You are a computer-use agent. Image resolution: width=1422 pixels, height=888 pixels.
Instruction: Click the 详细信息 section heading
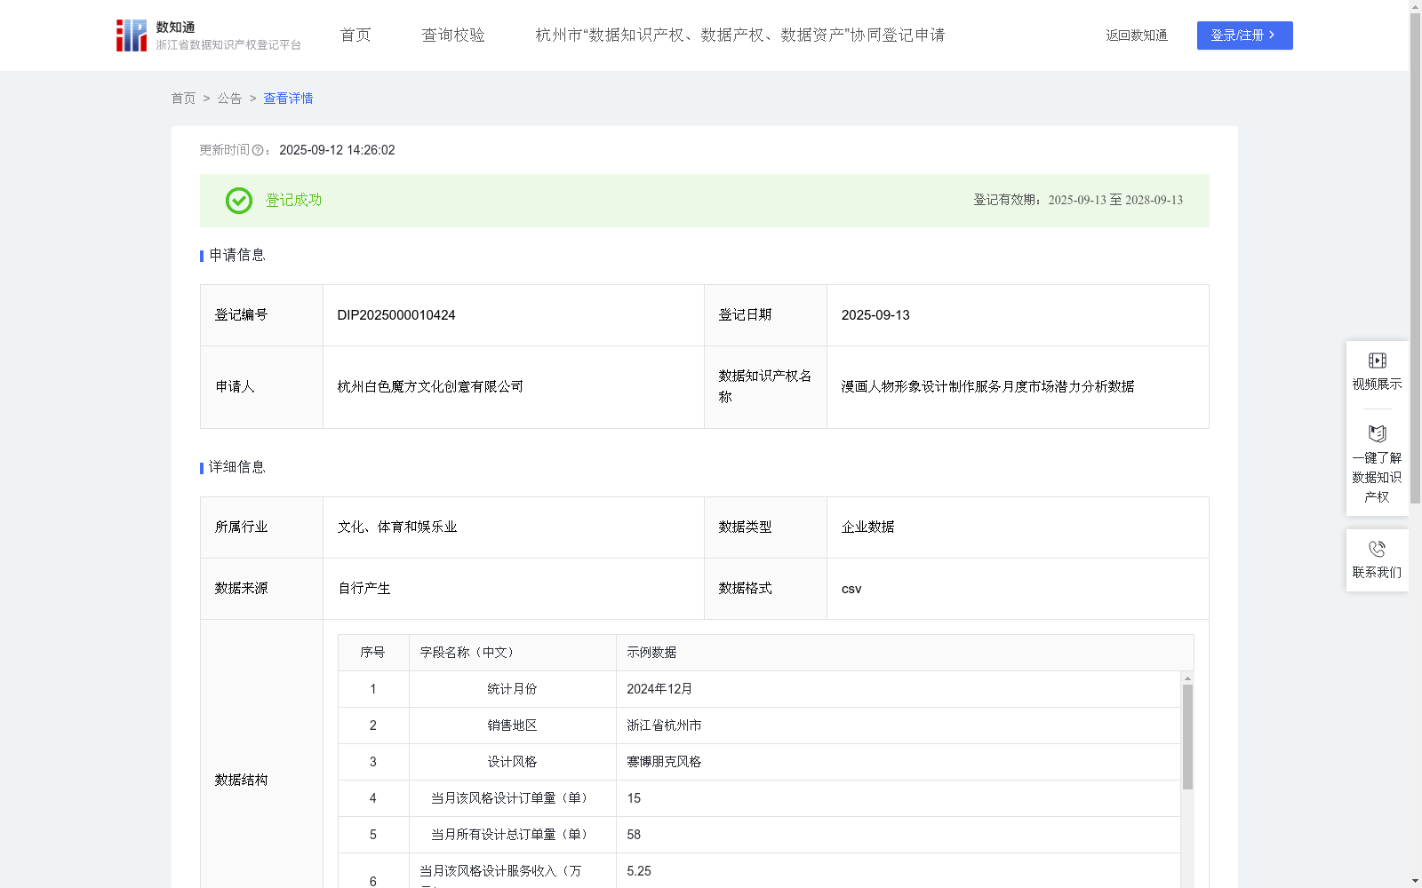pos(236,468)
